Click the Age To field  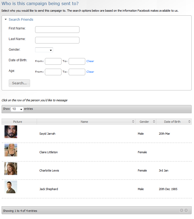click(77, 72)
